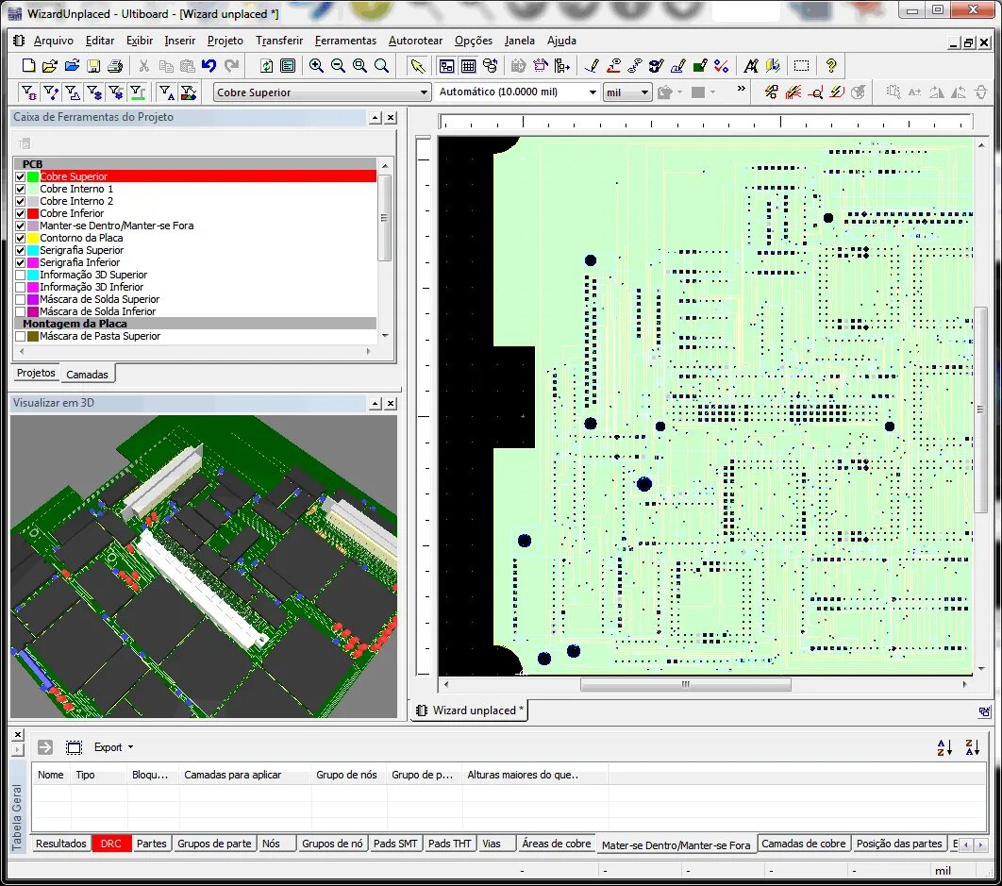
Task: Select the rectangle selection tool
Action: click(799, 66)
